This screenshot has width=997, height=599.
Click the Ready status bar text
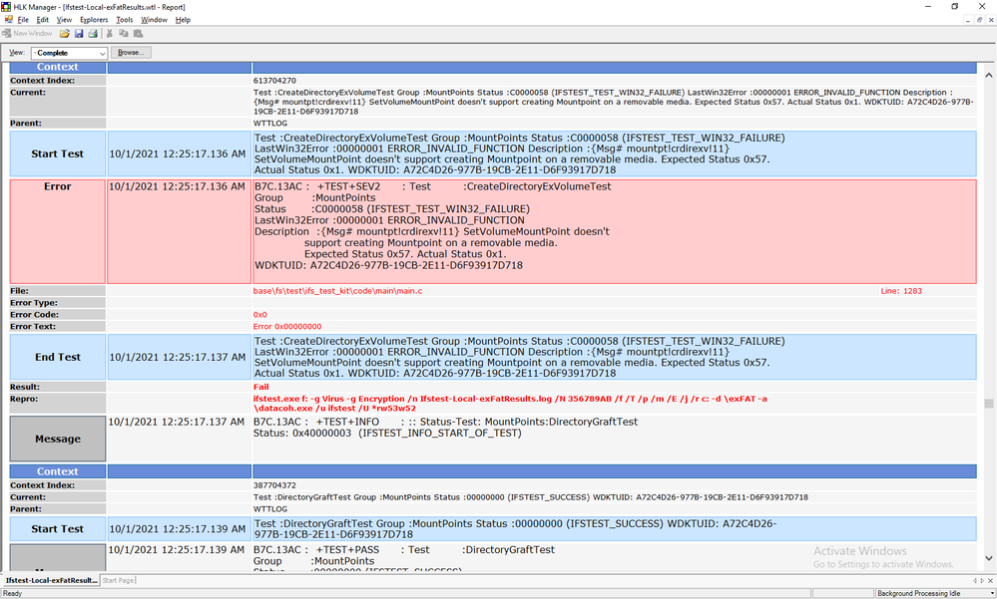pyautogui.click(x=13, y=593)
